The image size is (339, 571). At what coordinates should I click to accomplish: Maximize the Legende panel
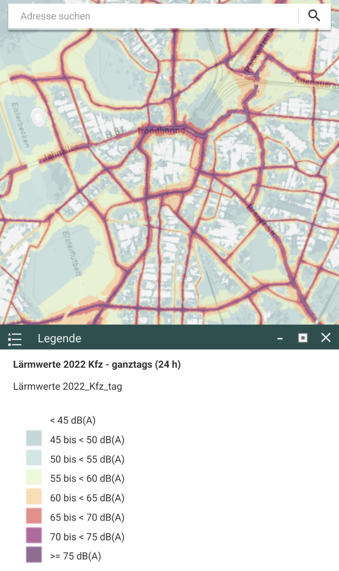(x=303, y=338)
